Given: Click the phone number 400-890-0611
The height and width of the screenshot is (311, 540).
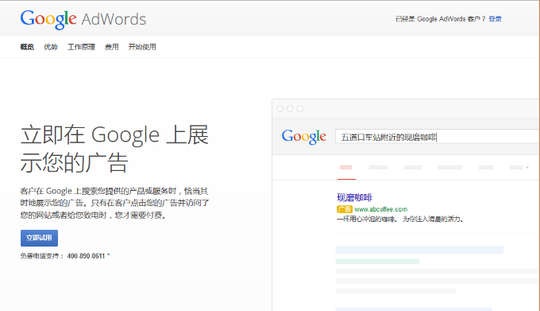Looking at the screenshot, I should [86, 256].
